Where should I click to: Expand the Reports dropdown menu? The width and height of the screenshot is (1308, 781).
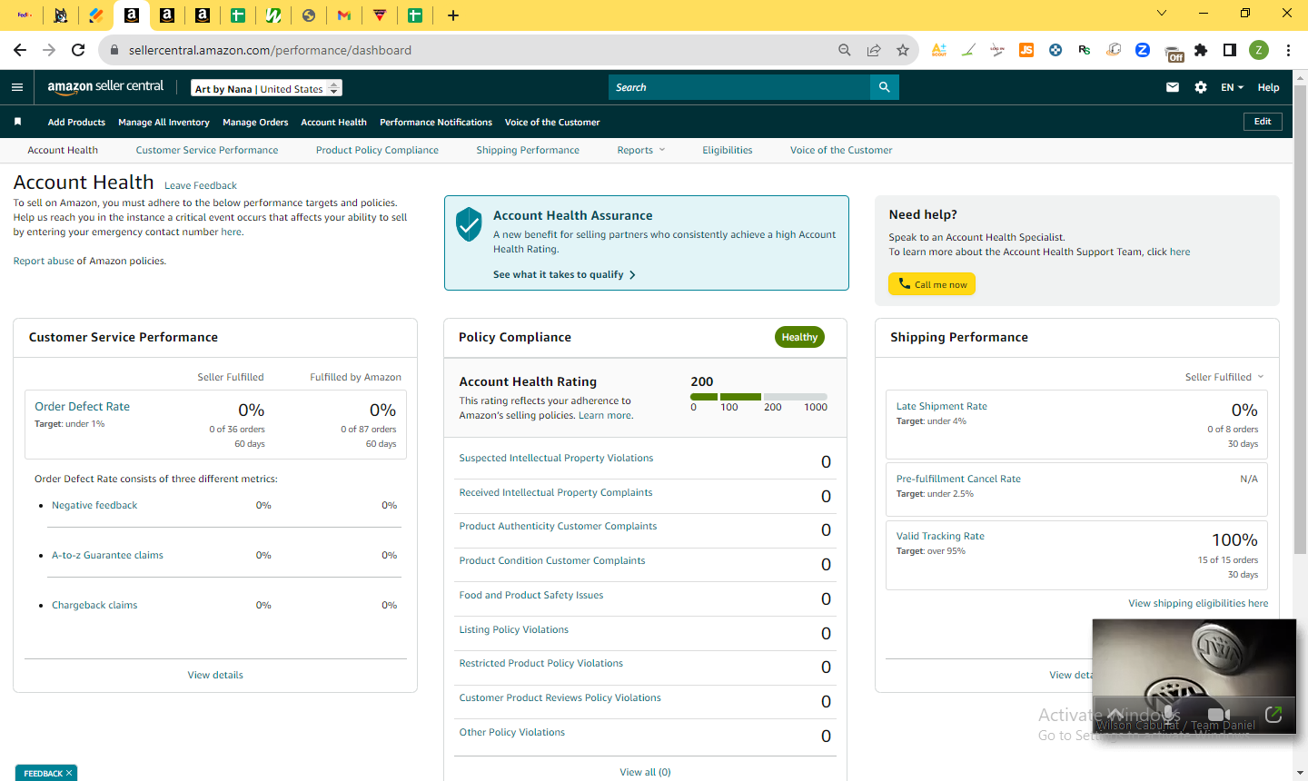[x=641, y=150]
